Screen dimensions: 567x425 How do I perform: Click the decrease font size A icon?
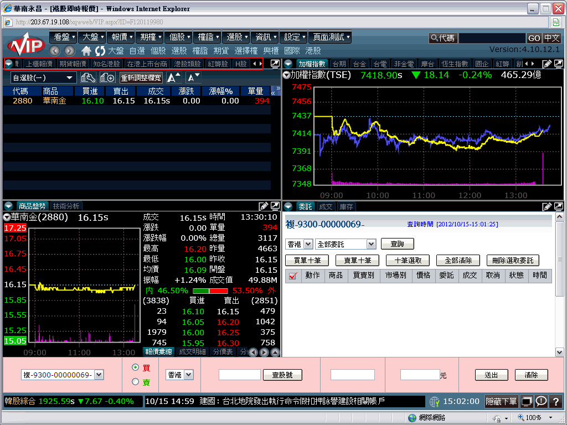pyautogui.click(x=193, y=77)
